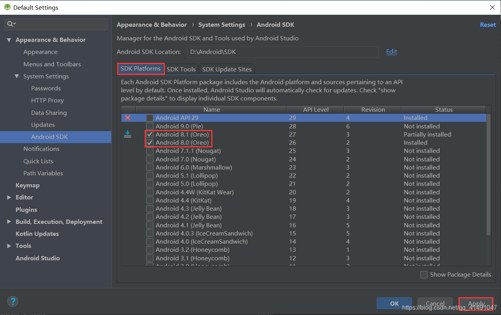Select the Android 4.4W (KitKat Wear) row
Screen dimensions: 501x315
coord(303,192)
